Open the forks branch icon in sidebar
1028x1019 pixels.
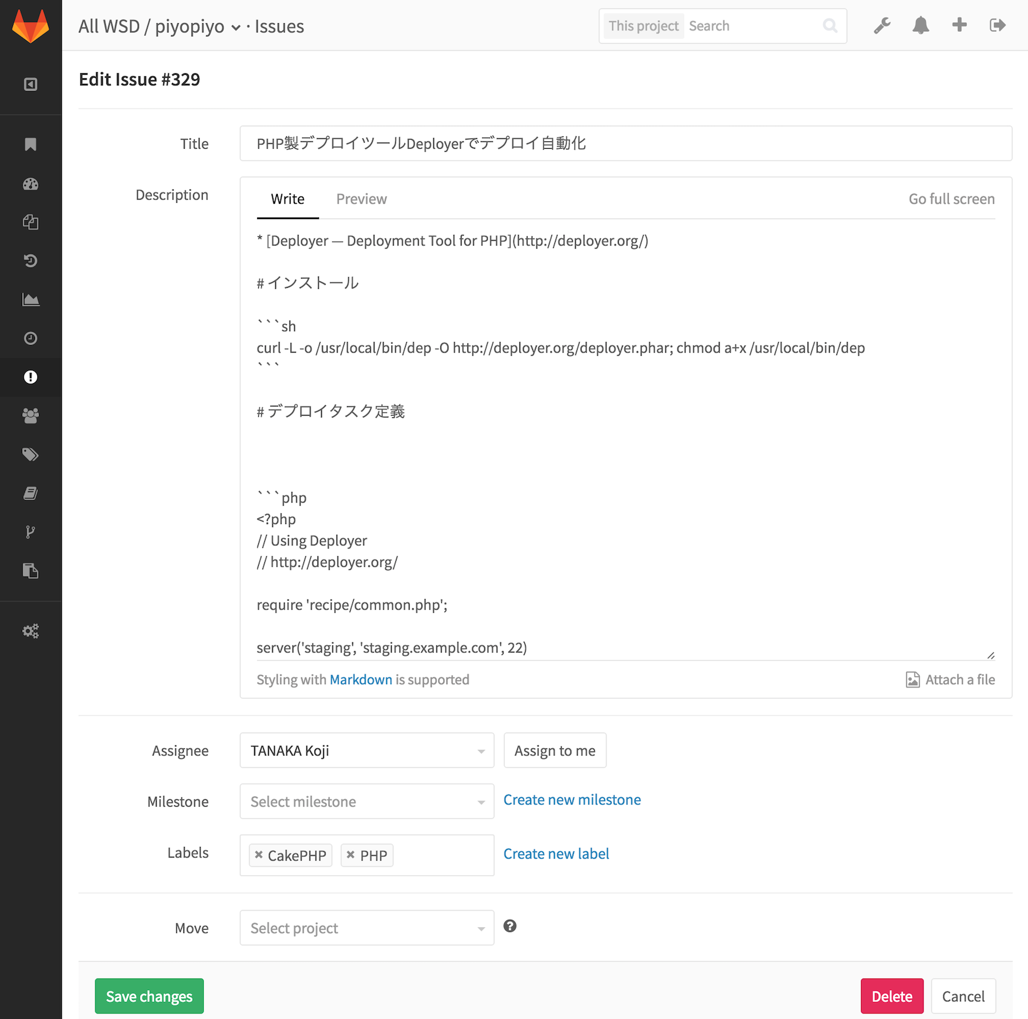click(31, 532)
